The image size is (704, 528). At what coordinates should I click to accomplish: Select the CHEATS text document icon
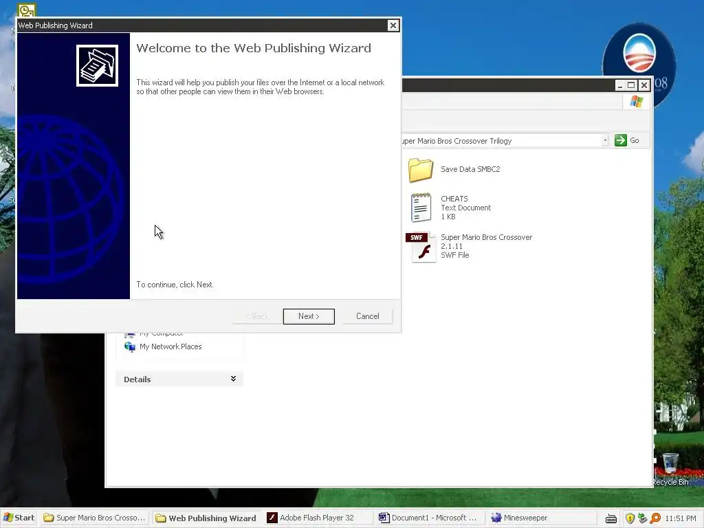click(x=421, y=208)
